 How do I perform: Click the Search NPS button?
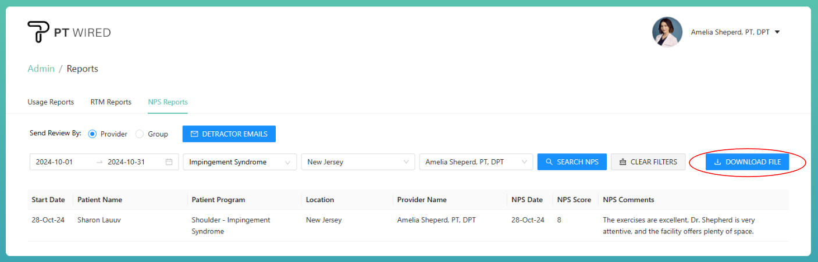[572, 162]
